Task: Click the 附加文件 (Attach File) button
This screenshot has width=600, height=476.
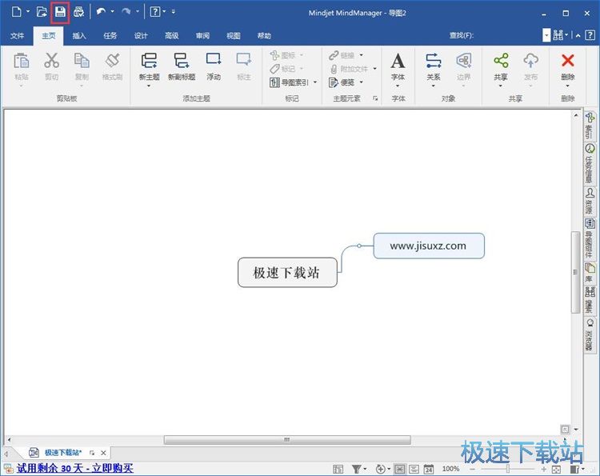Action: (349, 69)
